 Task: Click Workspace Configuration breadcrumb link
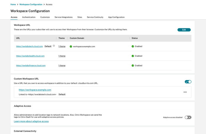coord(31,4)
